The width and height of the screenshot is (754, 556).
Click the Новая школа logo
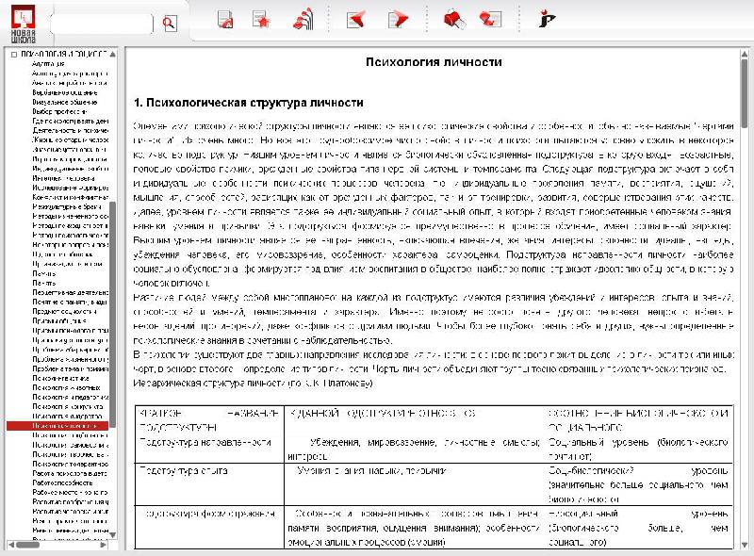23,25
